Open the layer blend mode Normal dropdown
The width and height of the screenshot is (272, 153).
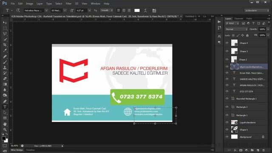click(236, 29)
